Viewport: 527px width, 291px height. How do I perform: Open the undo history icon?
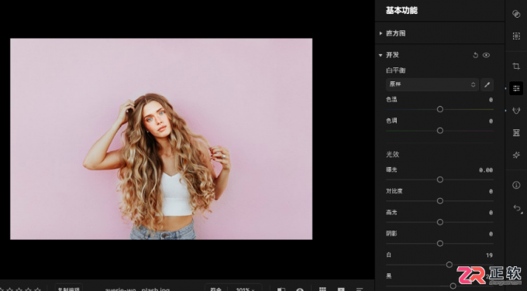(x=517, y=208)
